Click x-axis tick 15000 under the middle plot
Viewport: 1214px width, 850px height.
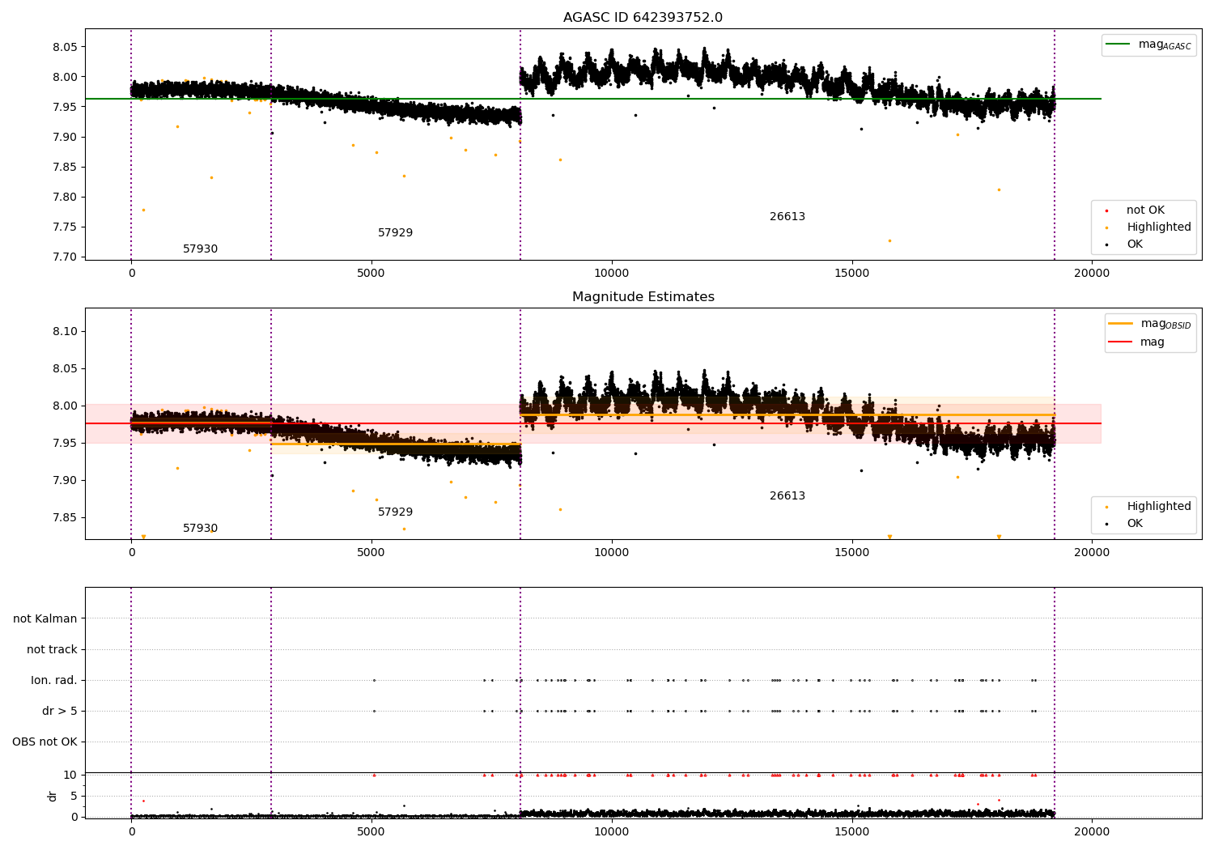pos(851,553)
